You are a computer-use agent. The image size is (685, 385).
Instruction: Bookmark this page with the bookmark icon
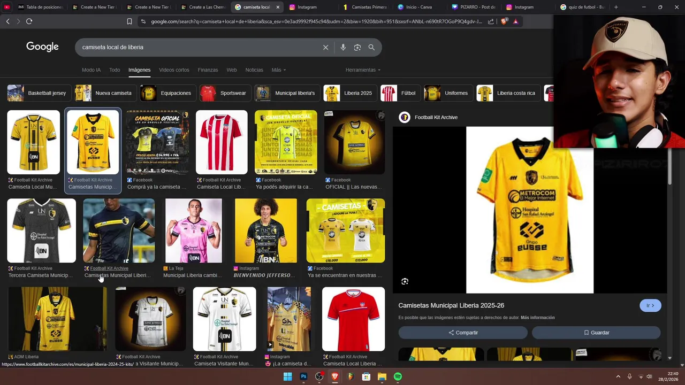pos(130,21)
